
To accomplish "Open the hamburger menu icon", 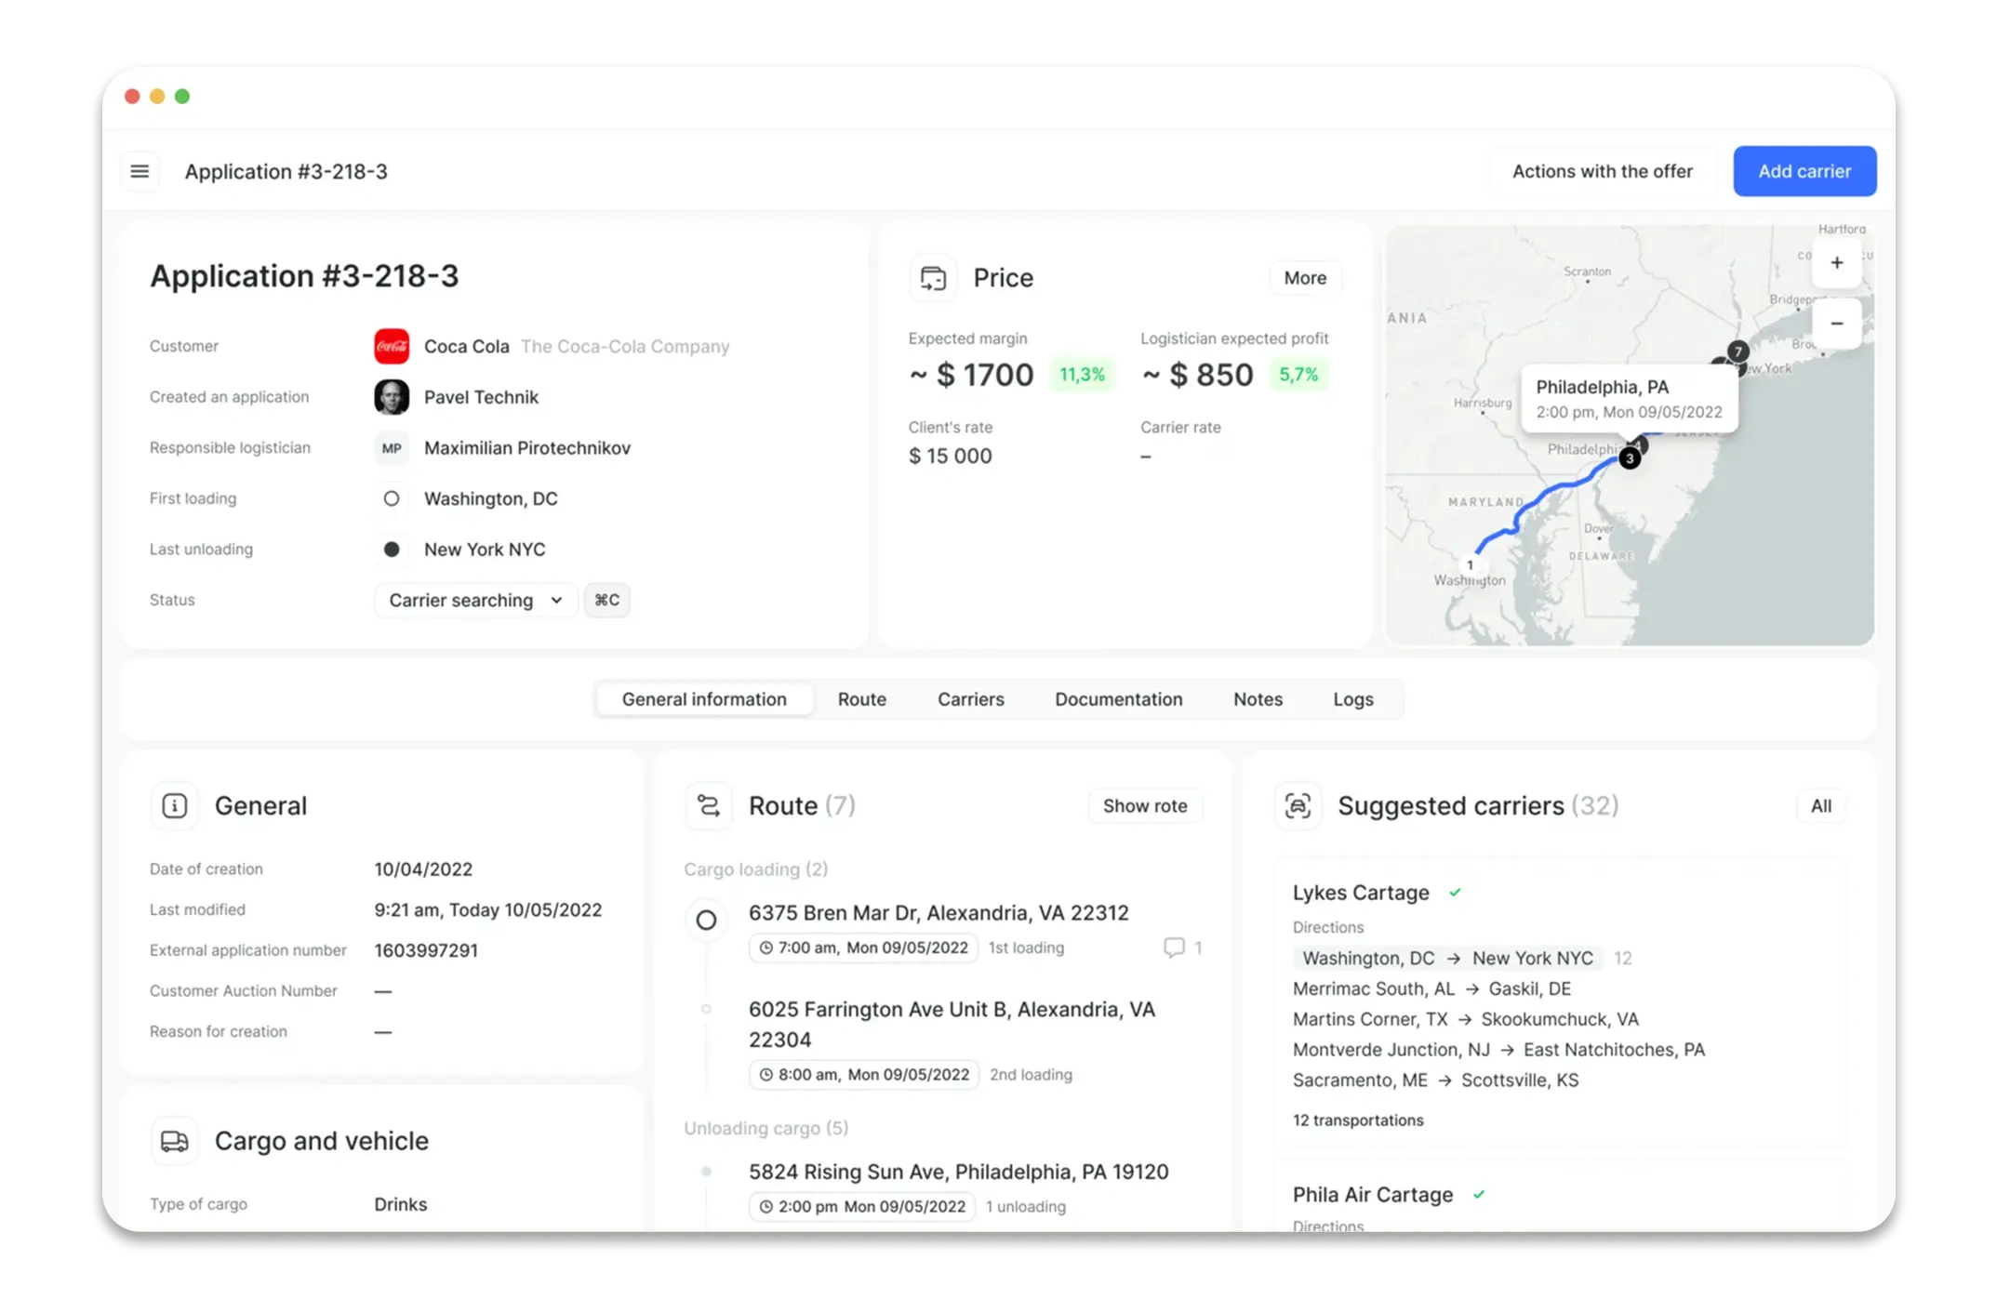I will tap(140, 171).
